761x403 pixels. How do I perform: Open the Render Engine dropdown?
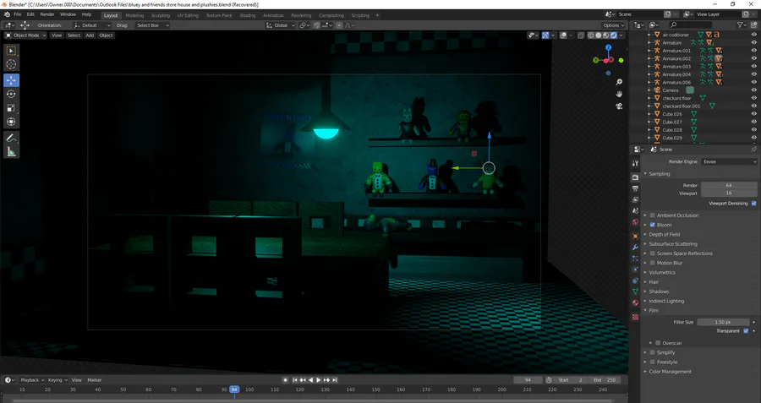[729, 162]
